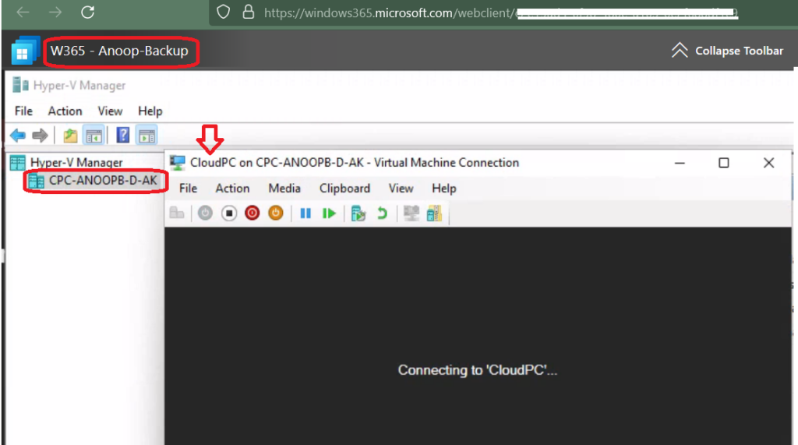Open VM Connection Help menu
This screenshot has width=798, height=445.
[x=443, y=189]
